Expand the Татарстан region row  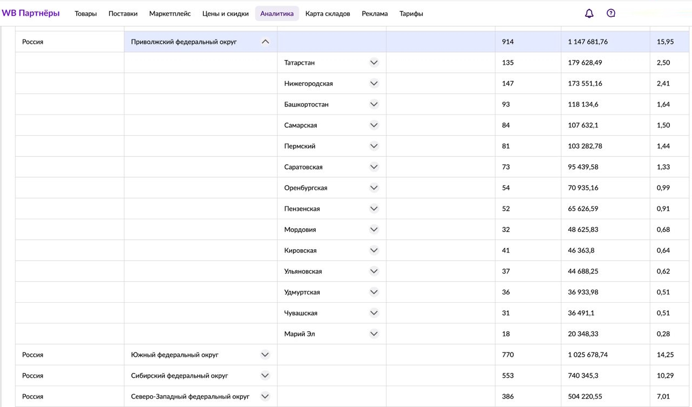point(374,63)
